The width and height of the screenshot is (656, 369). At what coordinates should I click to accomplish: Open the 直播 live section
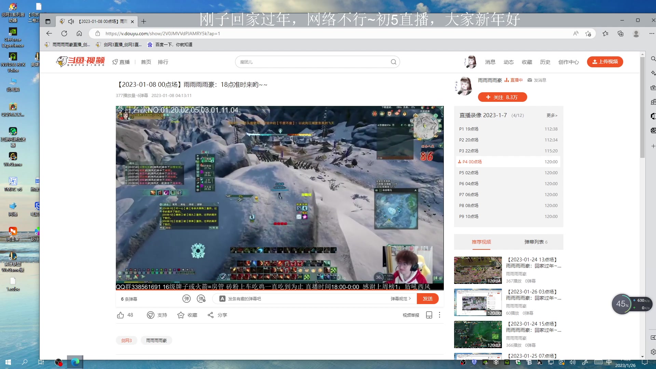(121, 62)
